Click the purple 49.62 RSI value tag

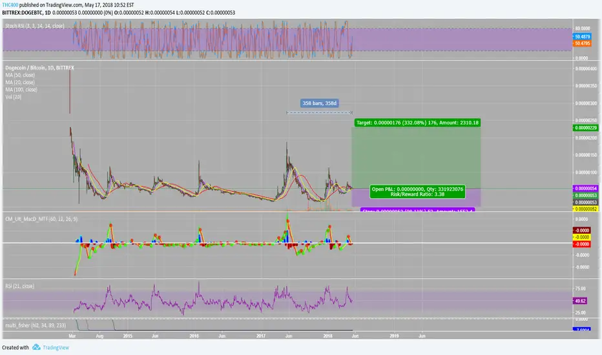coord(580,301)
